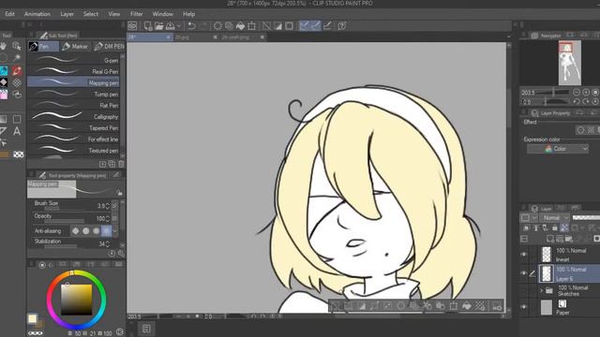Click the new layer icon in Layer panel
Viewport: 600px width, 337px height.
[x=550, y=239]
